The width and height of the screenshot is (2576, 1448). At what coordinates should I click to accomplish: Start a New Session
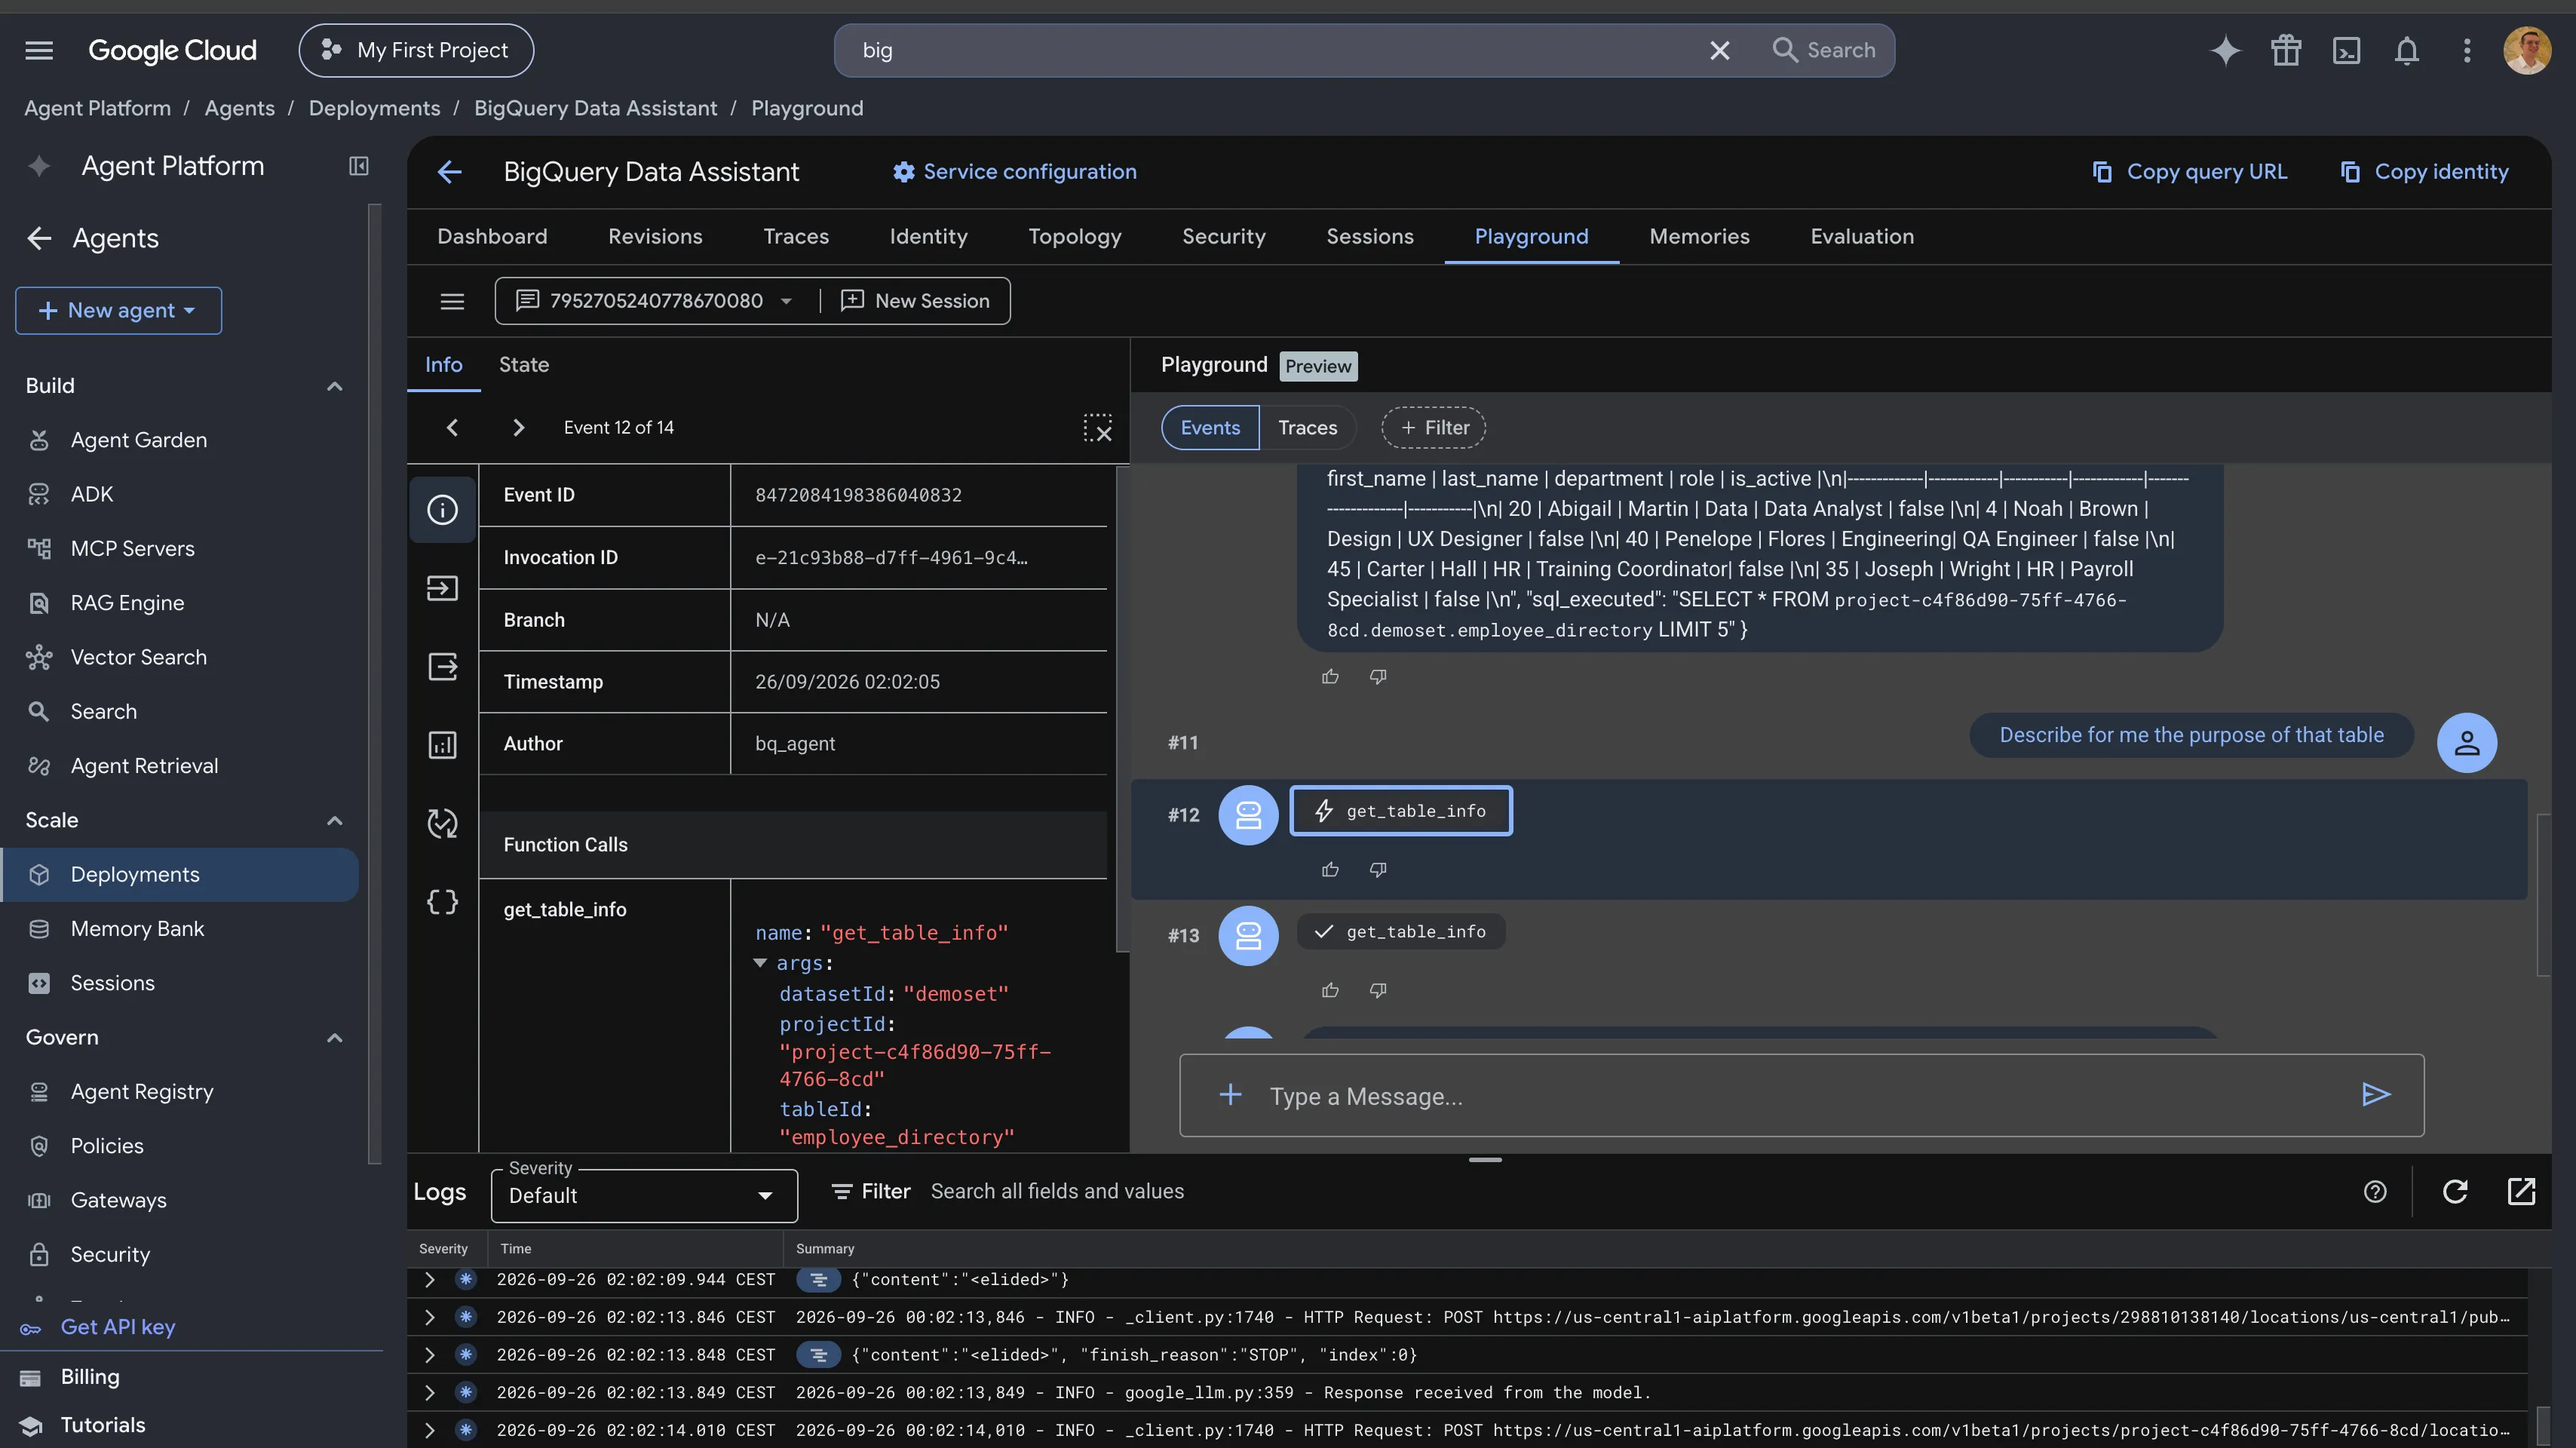pyautogui.click(x=915, y=301)
